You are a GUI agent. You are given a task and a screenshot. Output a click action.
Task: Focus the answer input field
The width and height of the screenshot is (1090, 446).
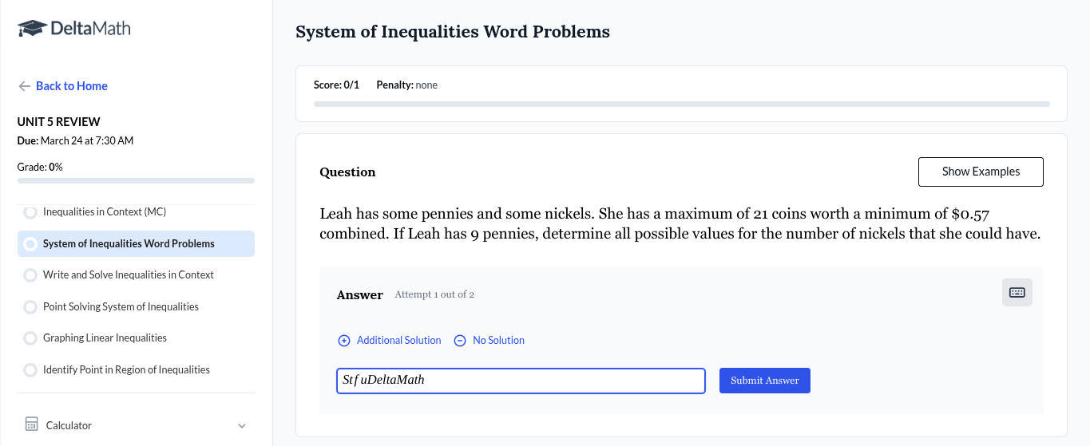(521, 381)
